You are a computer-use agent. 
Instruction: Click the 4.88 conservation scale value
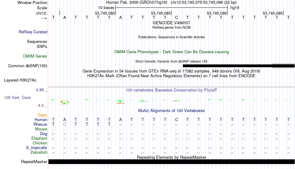pos(40,90)
